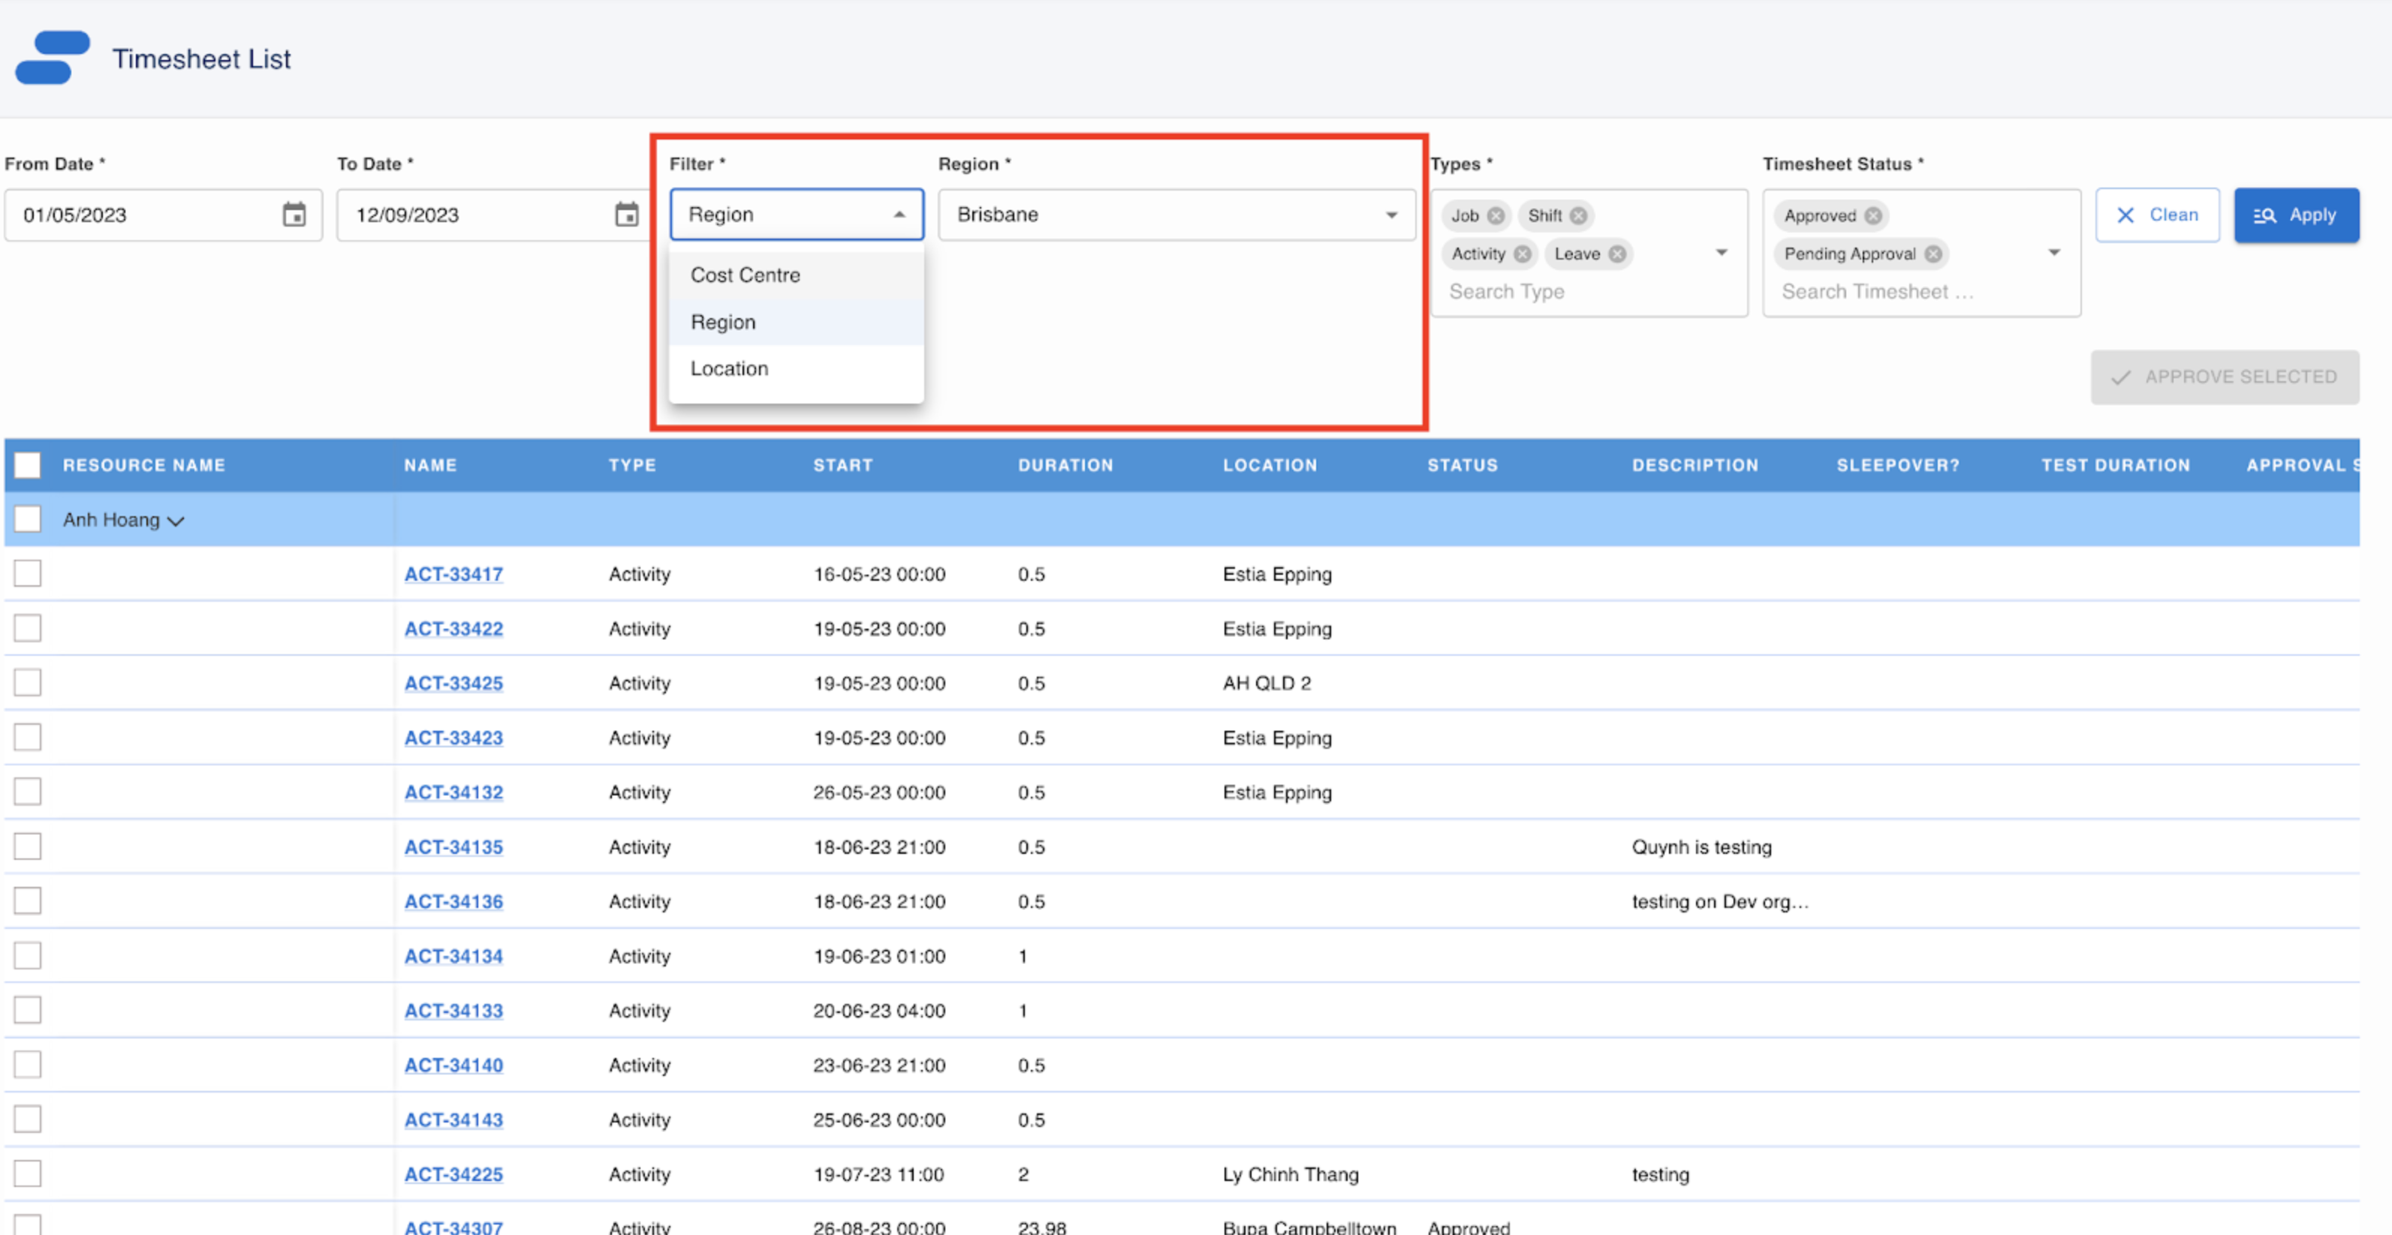2392x1235 pixels.
Task: Open the From Date calendar picker icon
Action: [294, 215]
